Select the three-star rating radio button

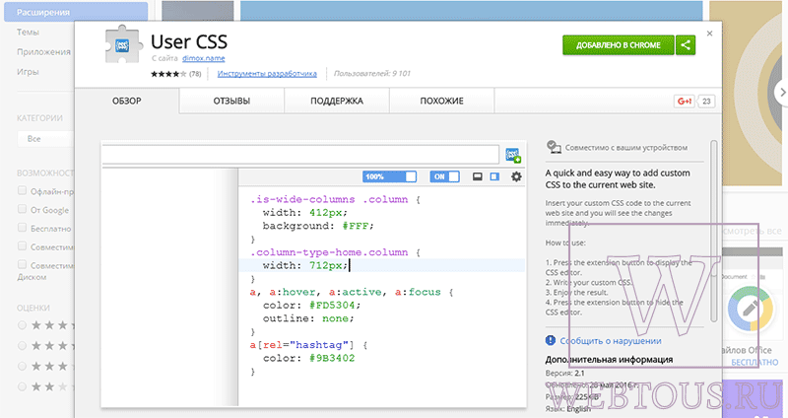coord(22,366)
